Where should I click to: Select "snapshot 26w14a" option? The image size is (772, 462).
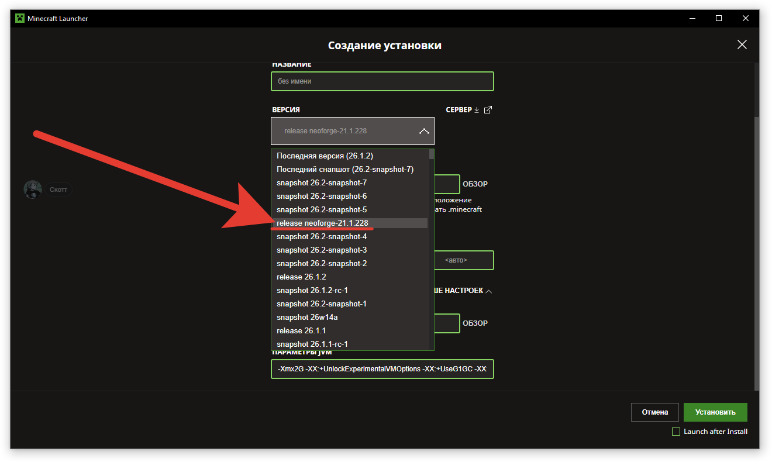click(x=350, y=318)
